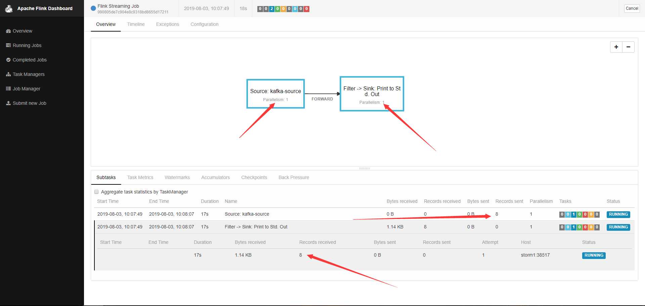Click RUNNING status badge of kafka-source row

(x=618, y=214)
